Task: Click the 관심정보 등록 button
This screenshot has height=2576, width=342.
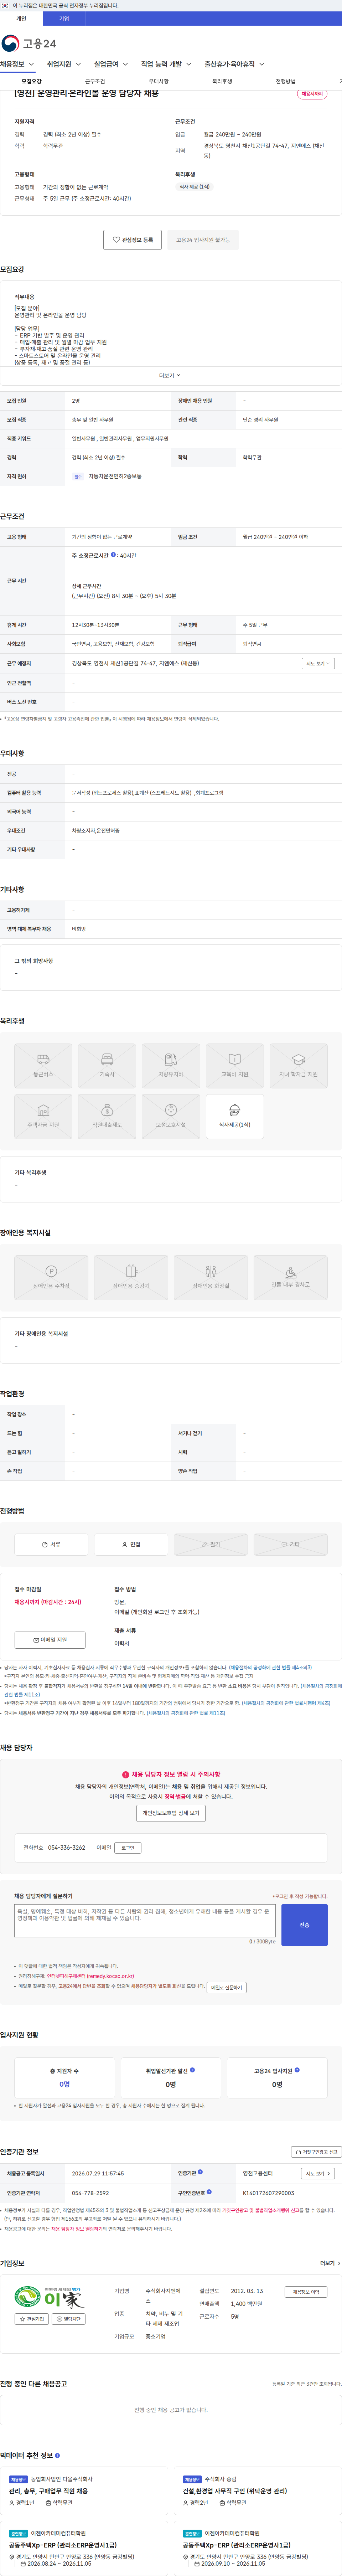Action: coord(132,240)
